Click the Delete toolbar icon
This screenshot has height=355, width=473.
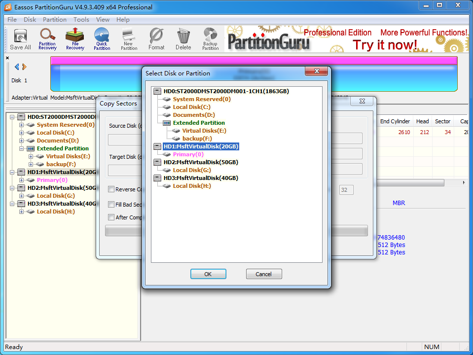click(183, 39)
